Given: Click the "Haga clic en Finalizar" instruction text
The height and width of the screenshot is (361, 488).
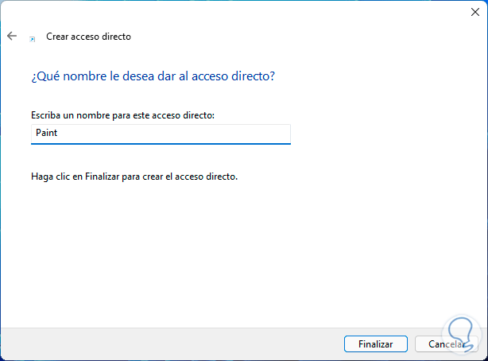Looking at the screenshot, I should pos(134,176).
